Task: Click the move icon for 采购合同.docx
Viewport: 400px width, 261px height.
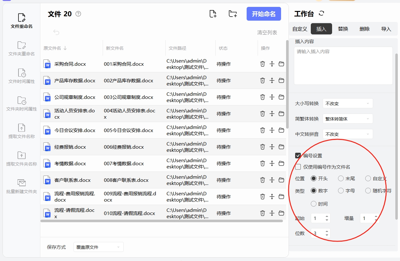Action: [272, 64]
